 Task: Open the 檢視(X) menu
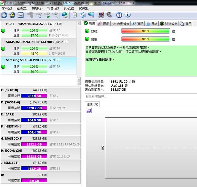coord(37,8)
